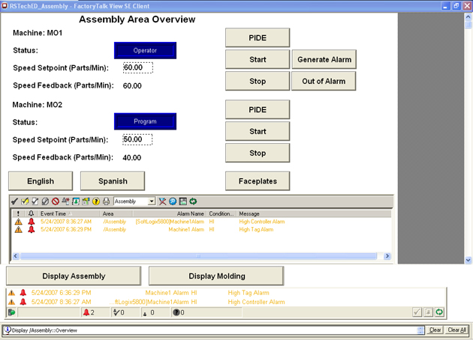Screen dimensions: 473x340
Task: Click the MO2 Stop button
Action: (258, 154)
